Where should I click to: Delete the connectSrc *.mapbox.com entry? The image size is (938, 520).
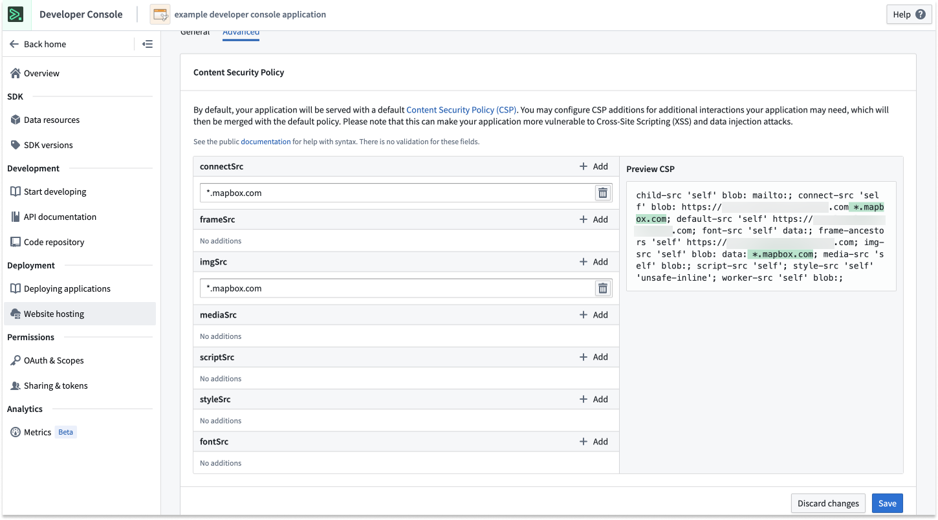pyautogui.click(x=603, y=193)
